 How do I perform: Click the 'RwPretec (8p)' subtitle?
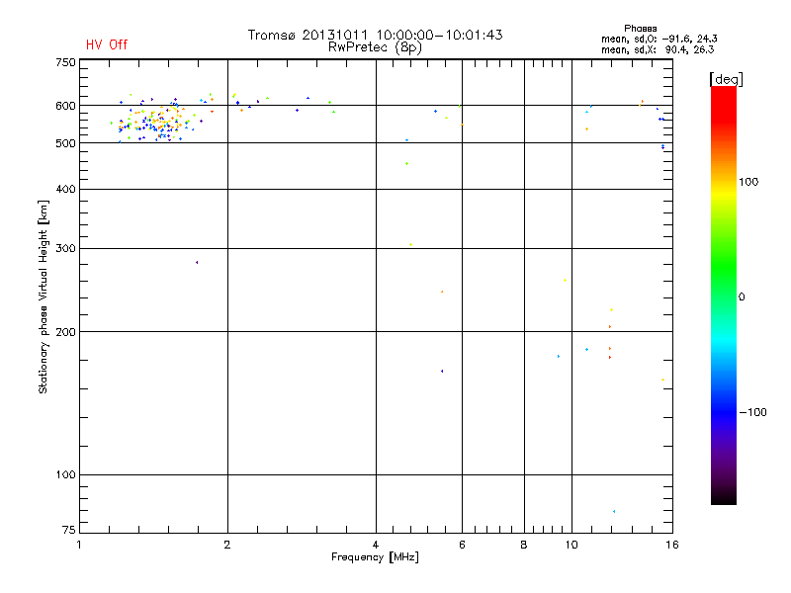[375, 47]
